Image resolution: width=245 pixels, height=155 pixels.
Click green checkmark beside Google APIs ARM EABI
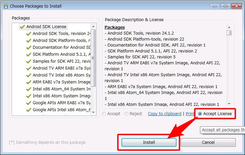point(29,103)
